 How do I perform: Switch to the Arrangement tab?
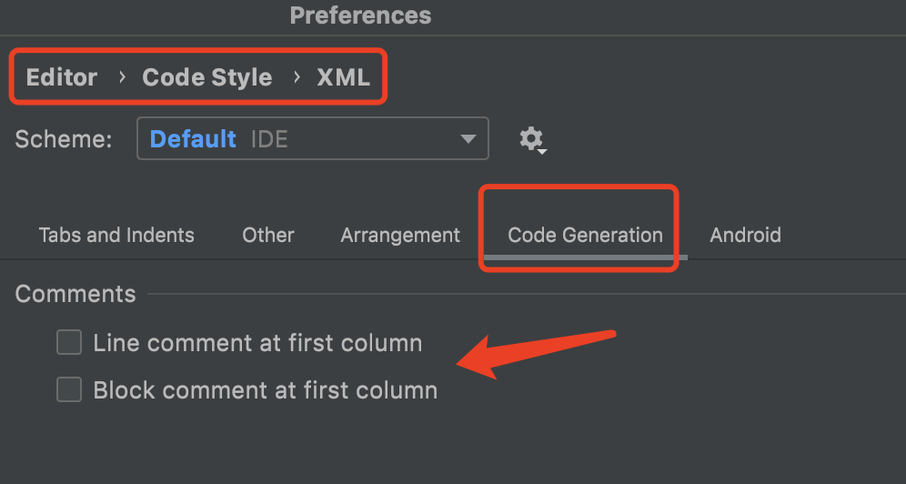pyautogui.click(x=400, y=235)
